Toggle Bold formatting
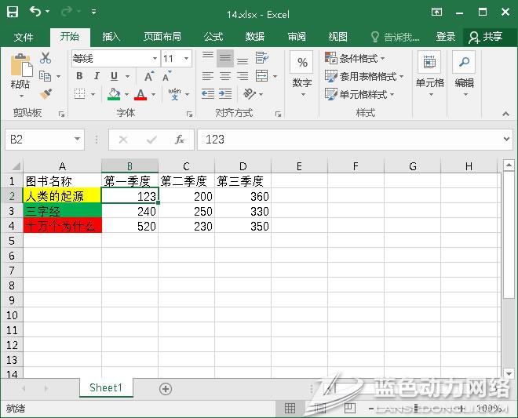 [79, 76]
